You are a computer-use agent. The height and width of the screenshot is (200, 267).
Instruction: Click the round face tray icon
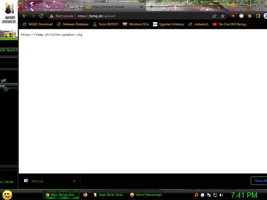(202, 195)
